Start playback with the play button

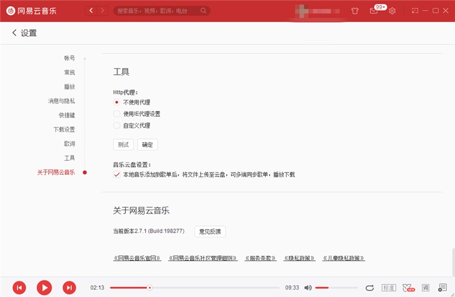(x=44, y=288)
